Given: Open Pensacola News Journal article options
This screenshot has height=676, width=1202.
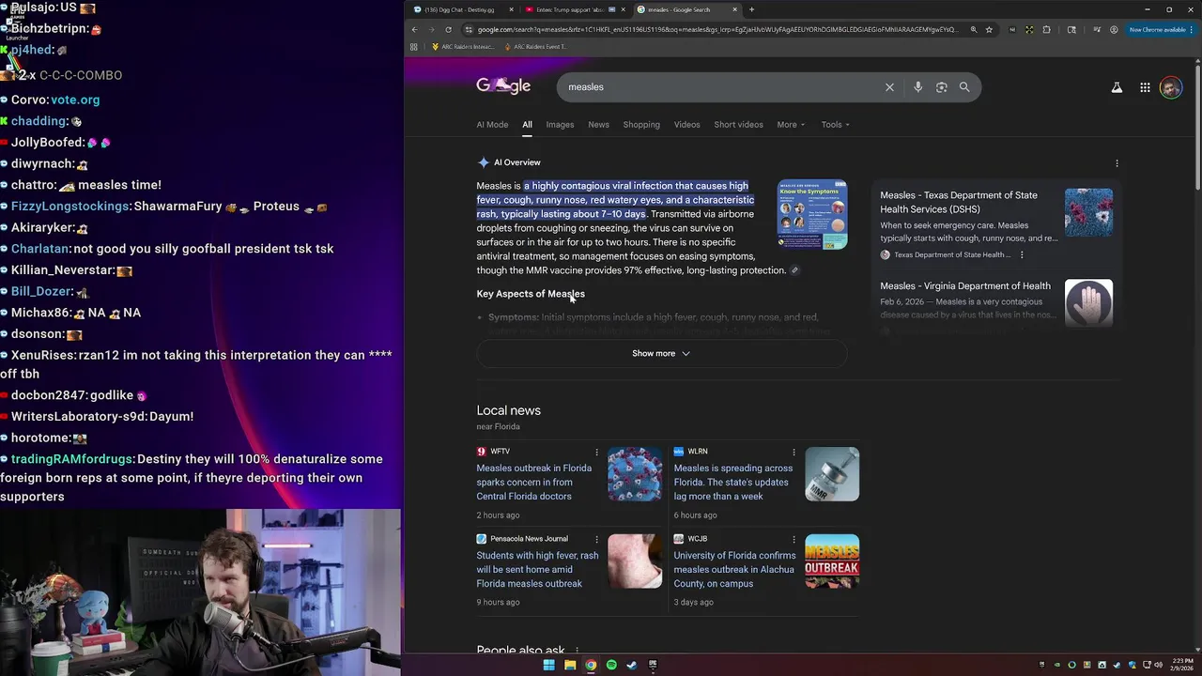Looking at the screenshot, I should (x=596, y=539).
